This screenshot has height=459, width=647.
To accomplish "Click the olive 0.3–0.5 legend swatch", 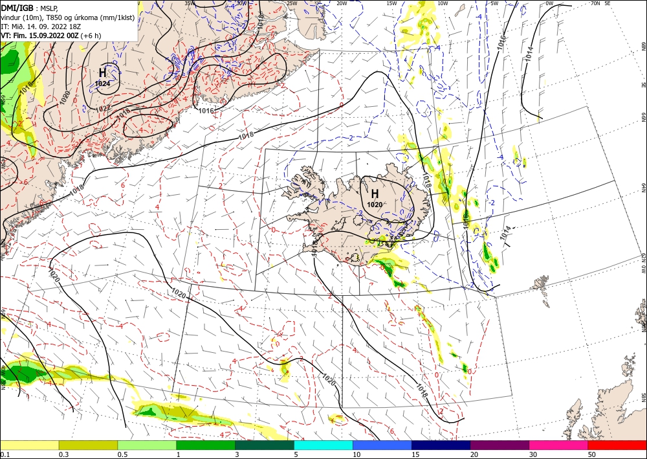I will click(x=88, y=445).
